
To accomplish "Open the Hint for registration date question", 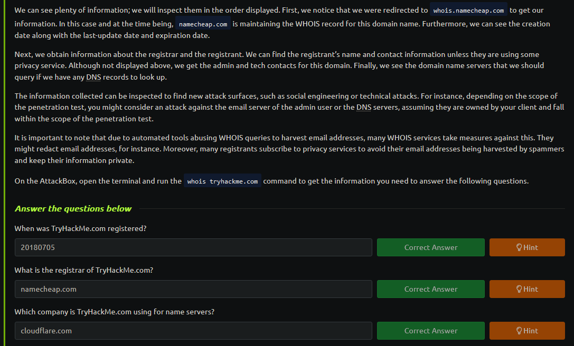I will (x=527, y=247).
